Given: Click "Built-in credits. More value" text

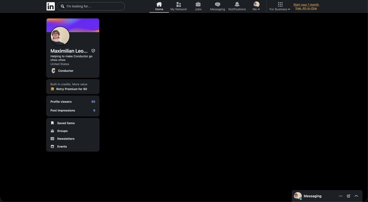Looking at the screenshot, I should click(x=69, y=84).
